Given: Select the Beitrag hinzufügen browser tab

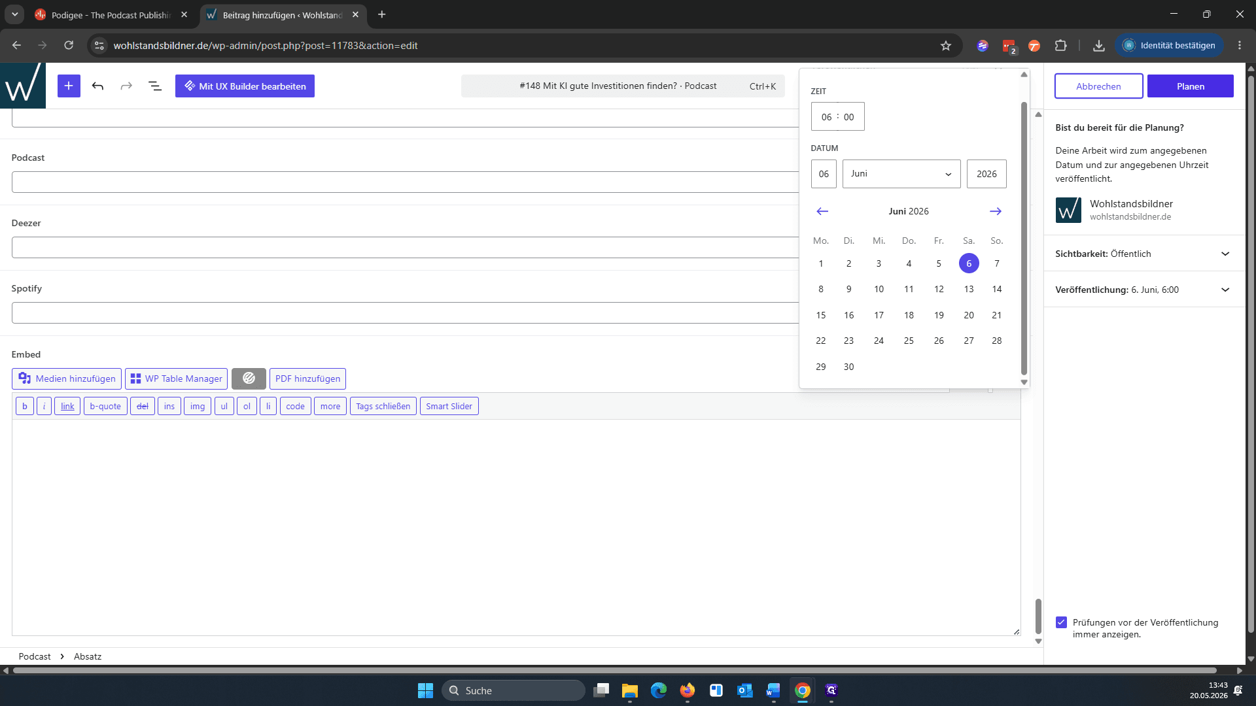Looking at the screenshot, I should pos(283,14).
